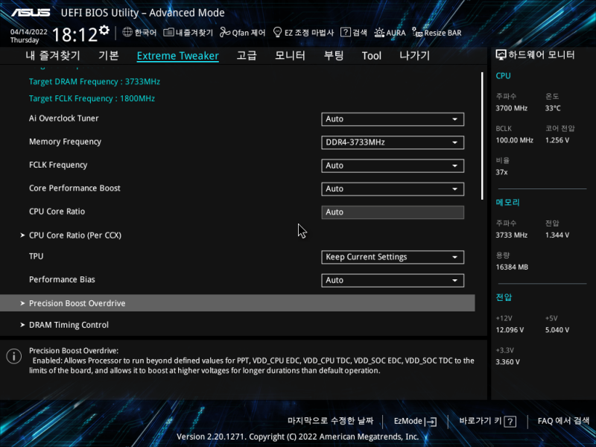Image resolution: width=596 pixels, height=447 pixels.
Task: Click the 3700 MHz CPU frequency value
Action: pyautogui.click(x=511, y=108)
